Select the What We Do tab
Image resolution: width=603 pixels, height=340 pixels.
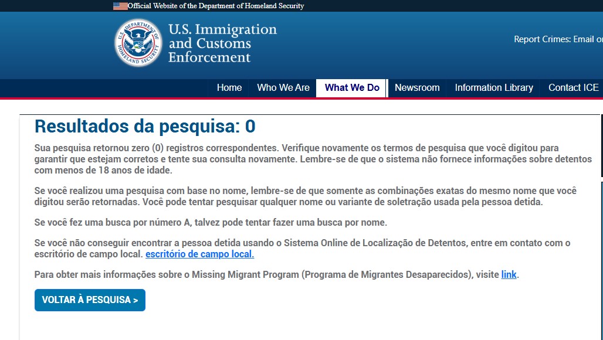pyautogui.click(x=352, y=88)
